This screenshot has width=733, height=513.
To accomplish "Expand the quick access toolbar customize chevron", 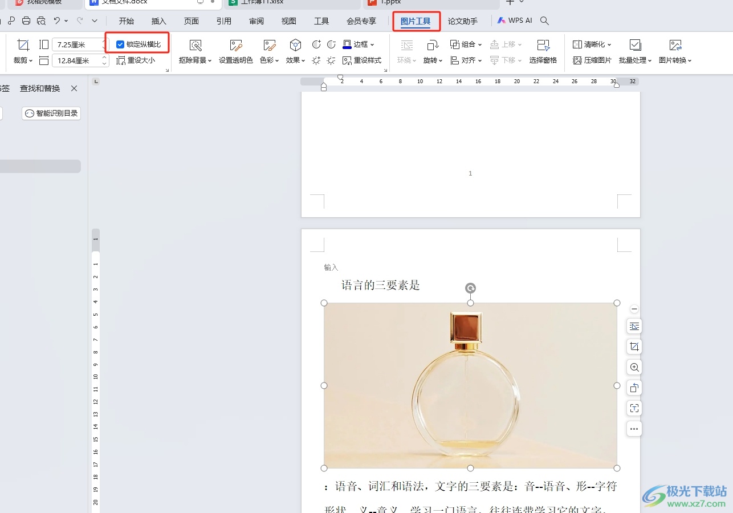I will click(95, 21).
